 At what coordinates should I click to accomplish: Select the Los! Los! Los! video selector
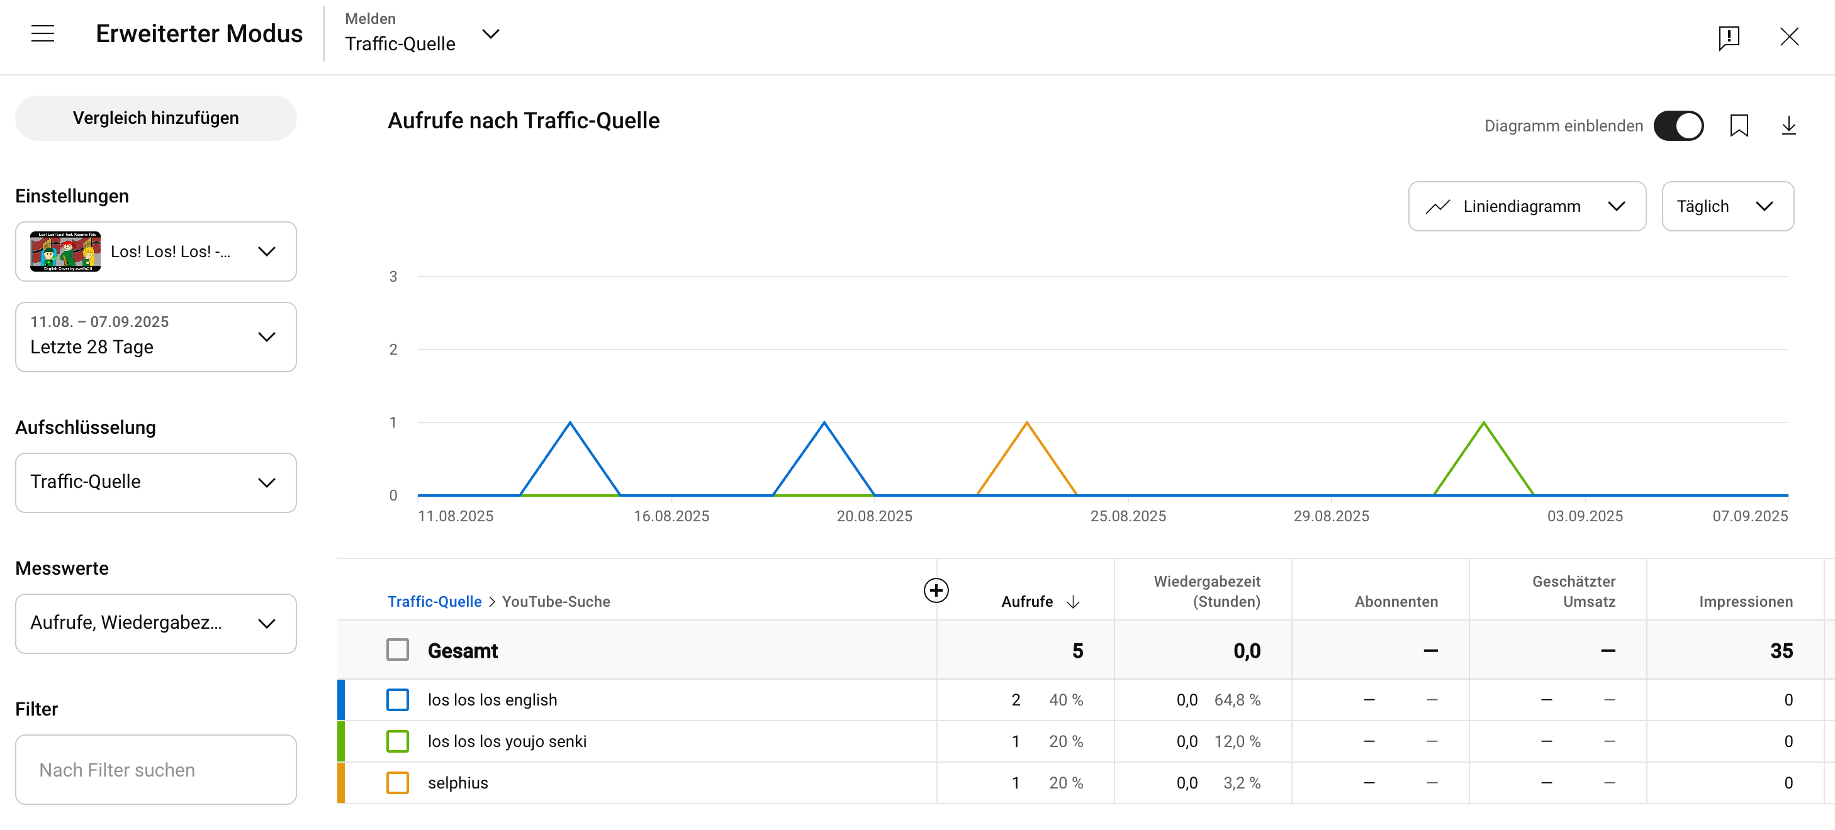pos(155,252)
